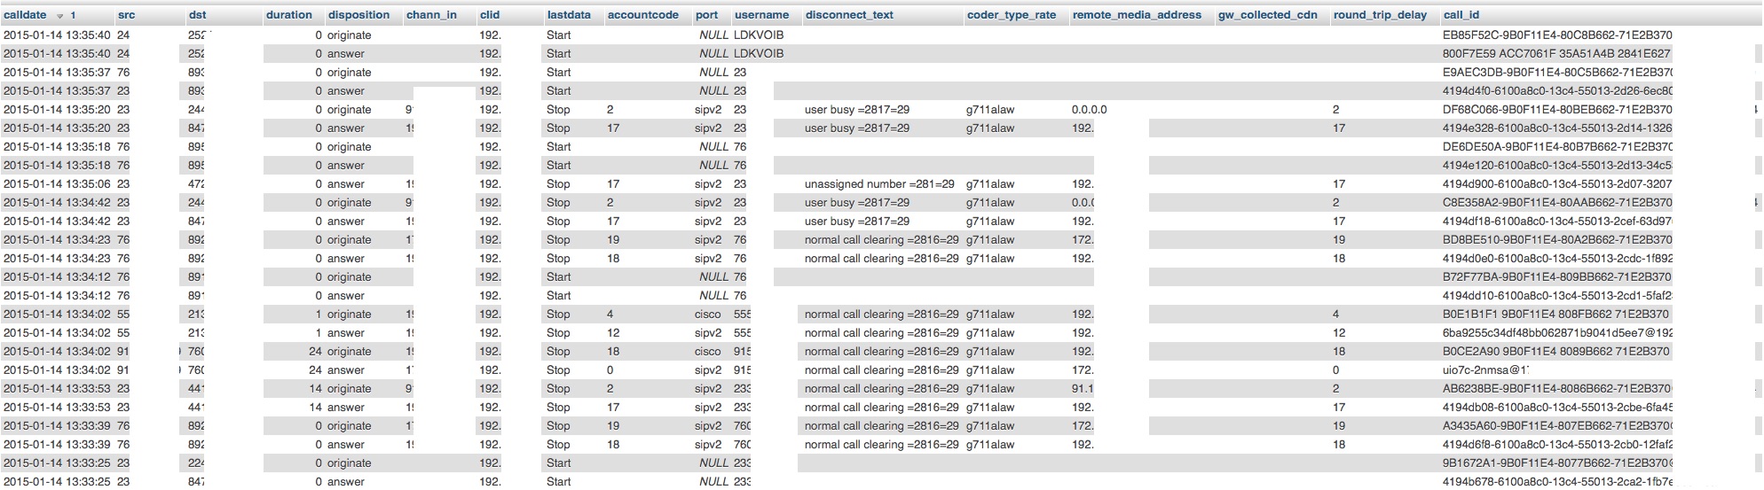Select the 'unassigned number =281=29' cell
The width and height of the screenshot is (1764, 490).
pos(878,184)
